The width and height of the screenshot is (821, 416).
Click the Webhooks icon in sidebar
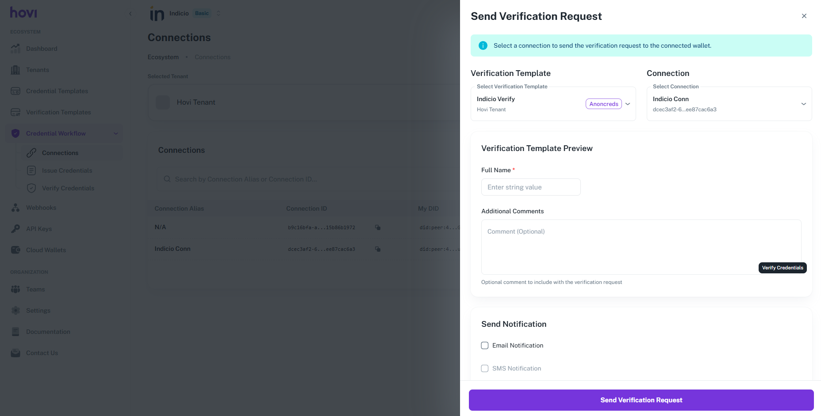[x=15, y=208]
